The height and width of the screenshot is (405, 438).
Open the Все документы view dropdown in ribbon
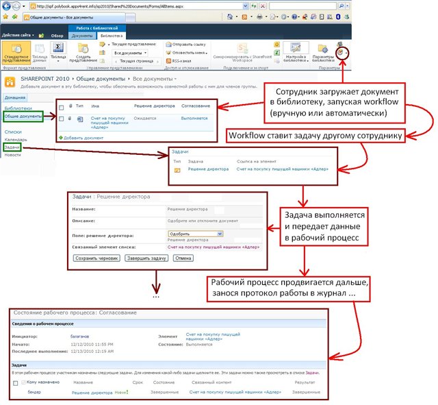(x=129, y=52)
